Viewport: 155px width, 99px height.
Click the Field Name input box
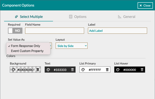pos(55,31)
